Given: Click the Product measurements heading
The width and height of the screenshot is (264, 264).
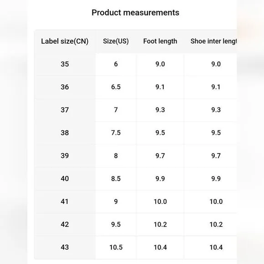Looking at the screenshot, I should 135,13.
